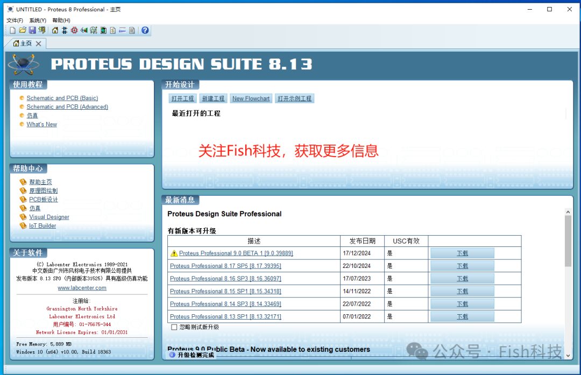
Task: Open the Gerber Viewer toolbar icon
Action: click(94, 30)
